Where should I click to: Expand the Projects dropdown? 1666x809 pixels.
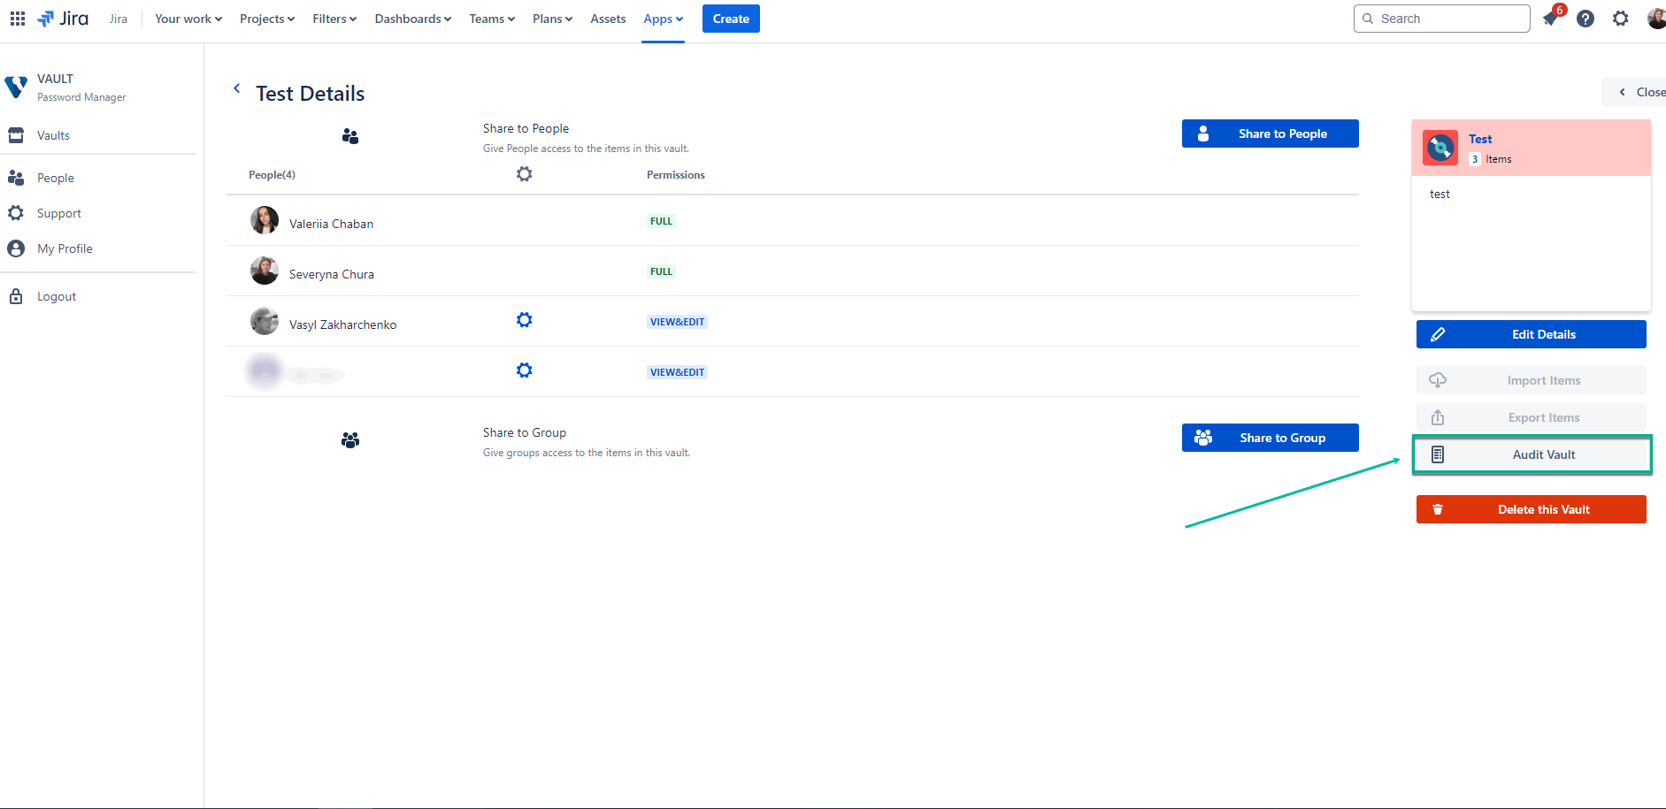click(266, 18)
